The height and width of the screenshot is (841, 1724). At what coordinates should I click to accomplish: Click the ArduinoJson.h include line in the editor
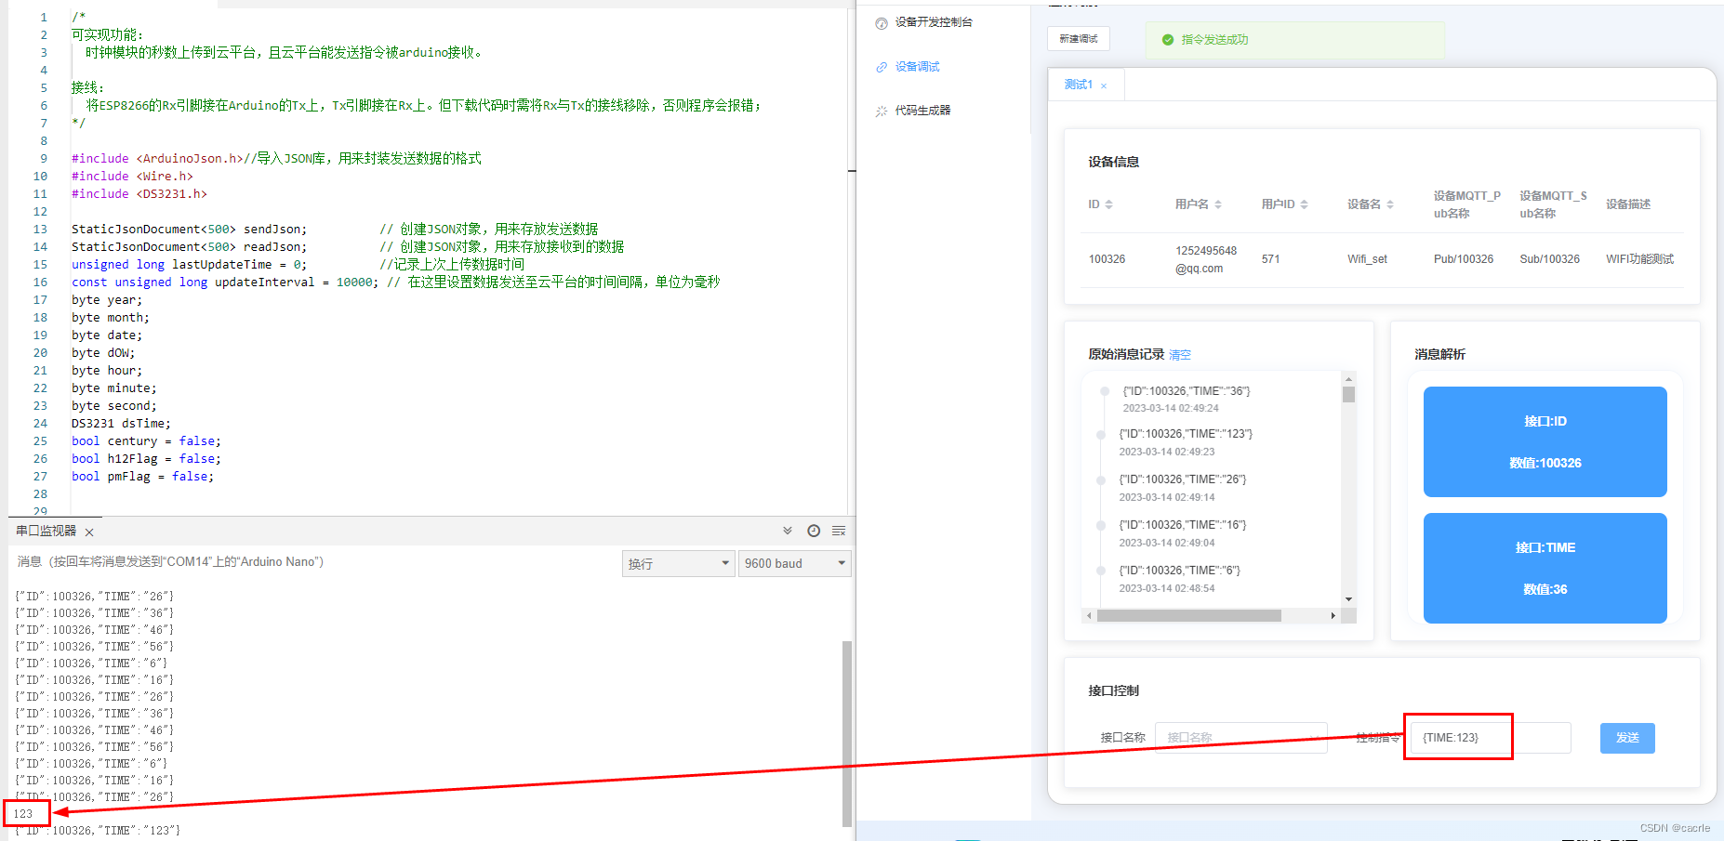(x=276, y=158)
